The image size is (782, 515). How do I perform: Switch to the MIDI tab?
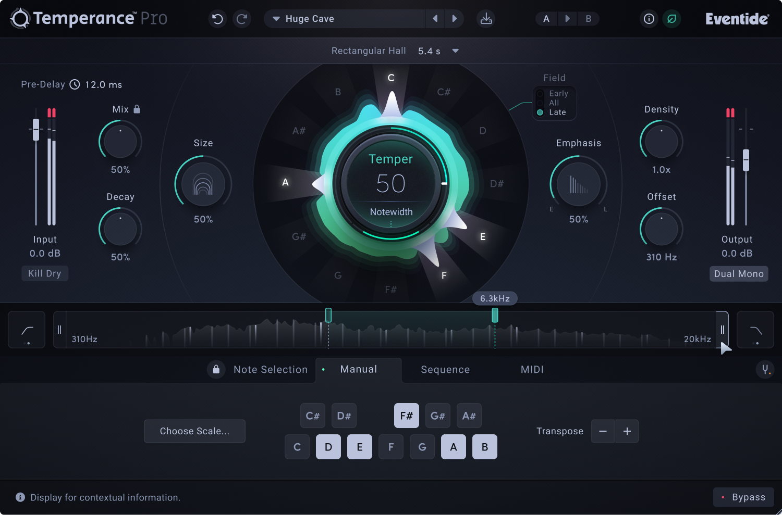coord(532,370)
